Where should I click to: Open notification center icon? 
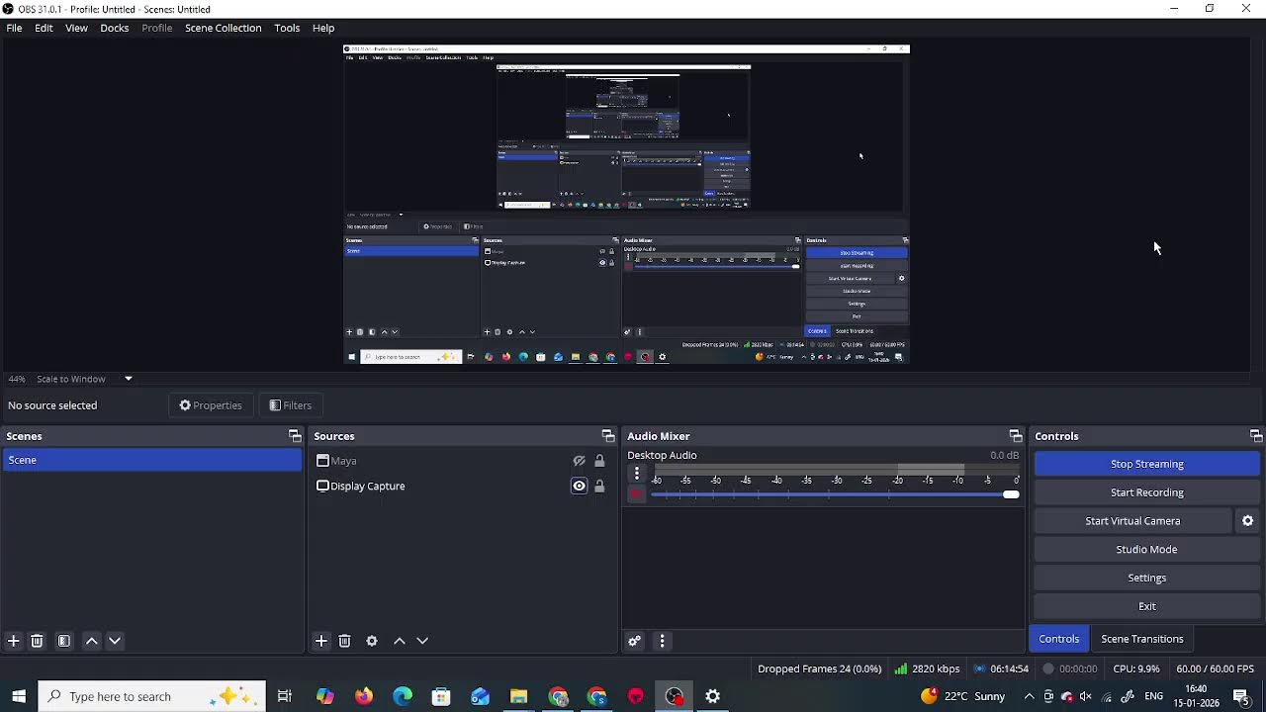1241,696
